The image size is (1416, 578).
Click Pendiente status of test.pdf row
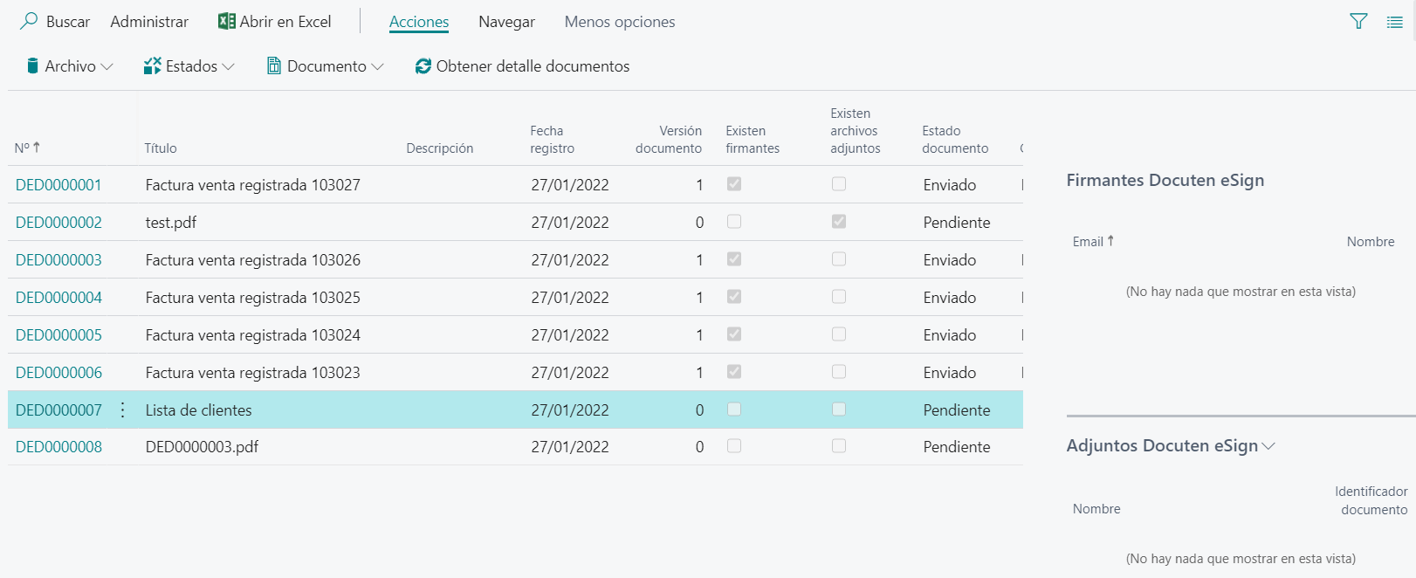[957, 223]
